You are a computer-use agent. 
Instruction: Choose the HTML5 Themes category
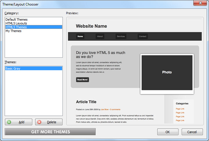pyautogui.click(x=16, y=27)
